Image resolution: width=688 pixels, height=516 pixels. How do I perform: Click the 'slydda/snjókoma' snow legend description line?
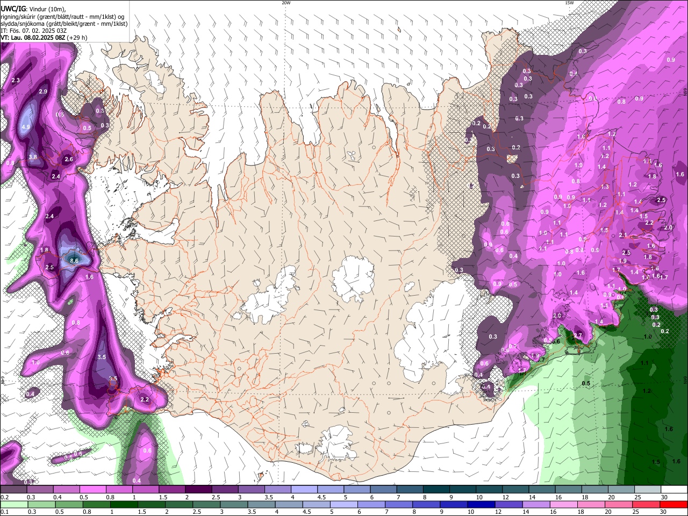[x=64, y=24]
